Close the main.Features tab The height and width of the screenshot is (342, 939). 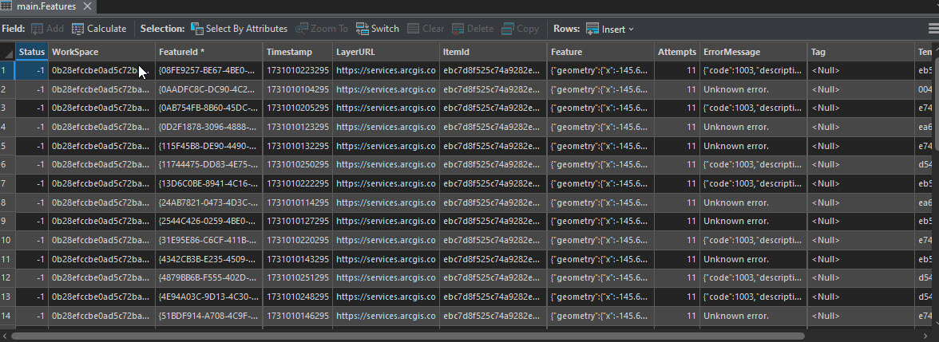tap(88, 6)
